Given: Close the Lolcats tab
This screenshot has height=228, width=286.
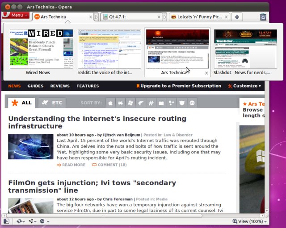Looking at the screenshot, I should tap(226, 17).
